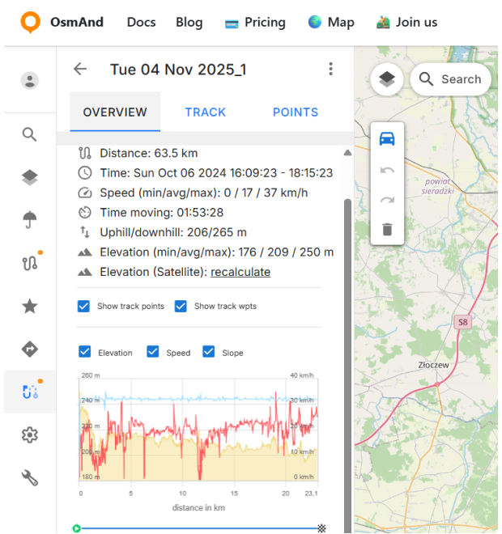Open the three-dot track options menu

tap(330, 69)
